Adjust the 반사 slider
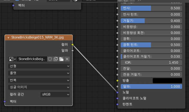 click(x=151, y=8)
